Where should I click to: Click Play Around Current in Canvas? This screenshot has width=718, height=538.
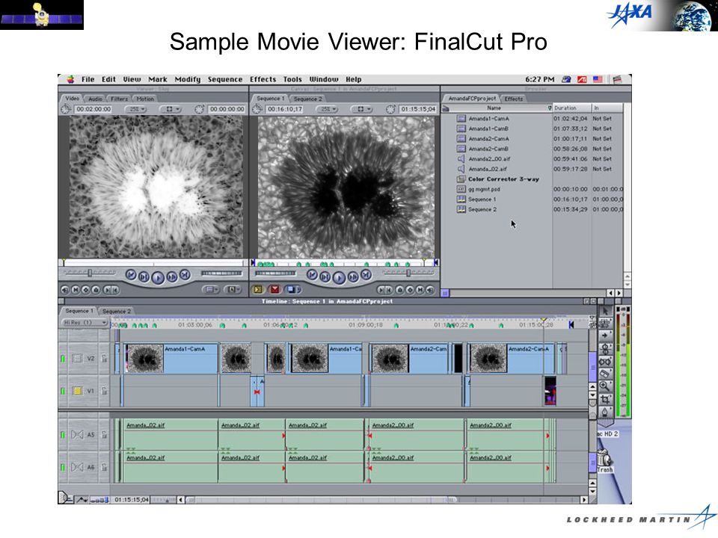click(x=352, y=276)
